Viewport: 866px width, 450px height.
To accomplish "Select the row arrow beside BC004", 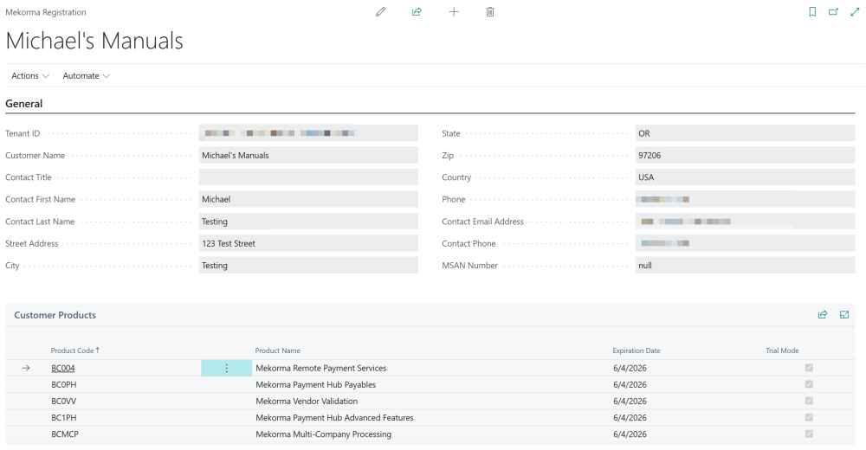I will 26,369.
